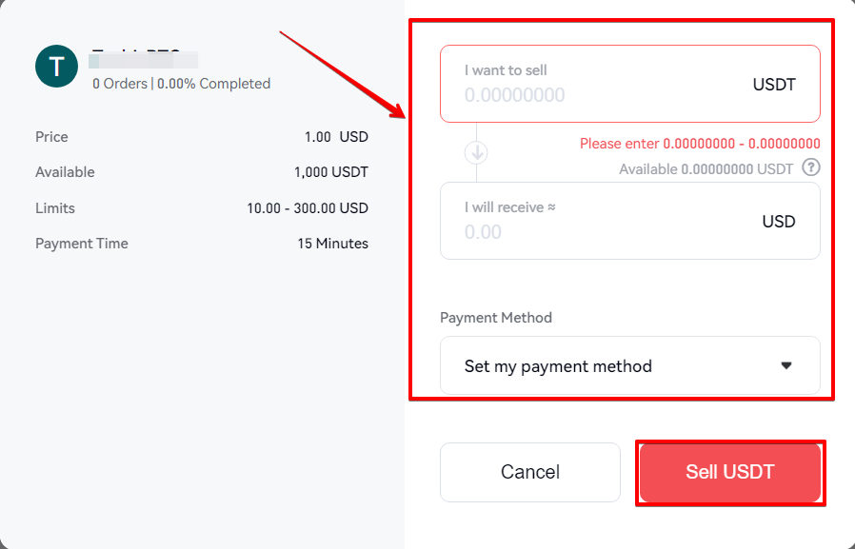855x549 pixels.
Task: Click the blurred merchant name
Action: click(x=144, y=59)
